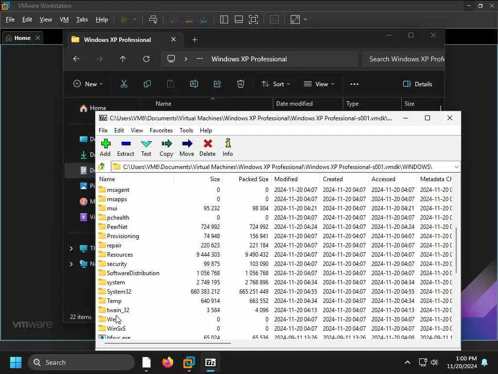
Task: Open the 7-Zip Tools menu
Action: point(186,131)
